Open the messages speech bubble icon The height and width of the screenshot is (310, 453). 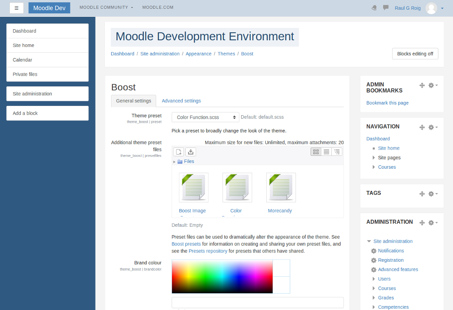(x=386, y=8)
